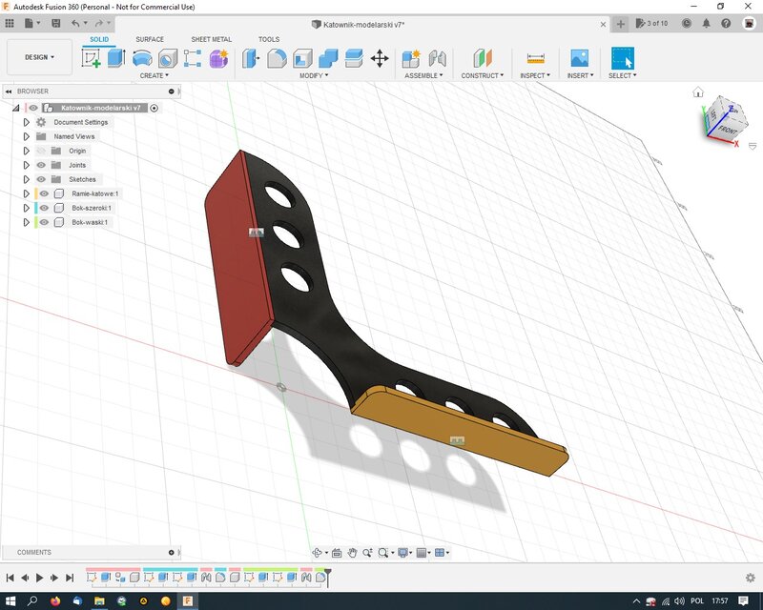Choose the Fillet tool
Viewport: 763px width, 610px height.
coord(277,58)
